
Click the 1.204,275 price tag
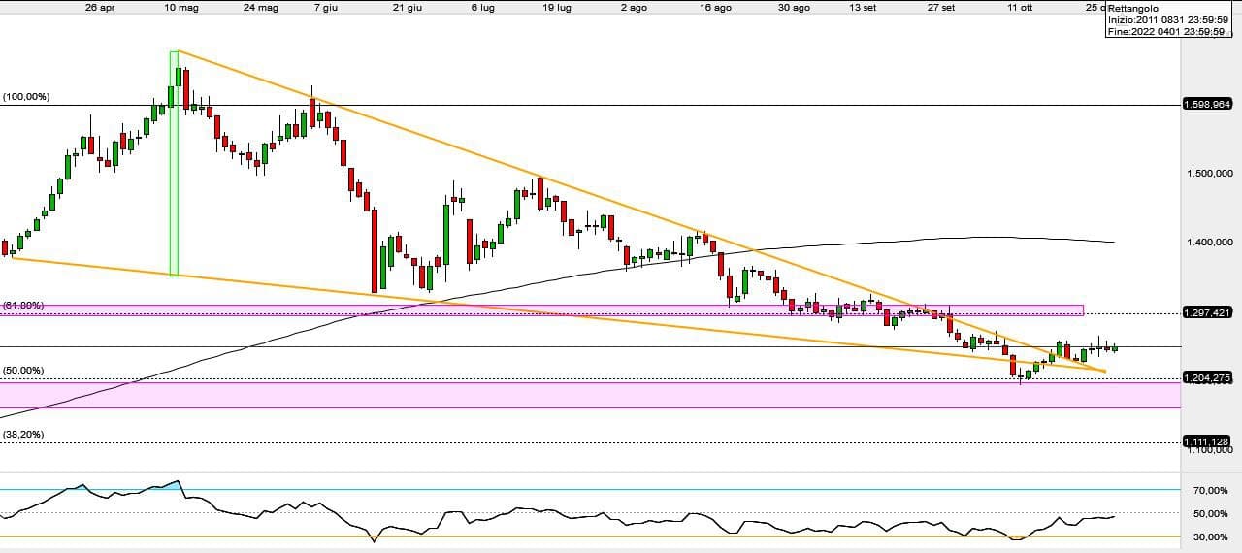click(1207, 377)
